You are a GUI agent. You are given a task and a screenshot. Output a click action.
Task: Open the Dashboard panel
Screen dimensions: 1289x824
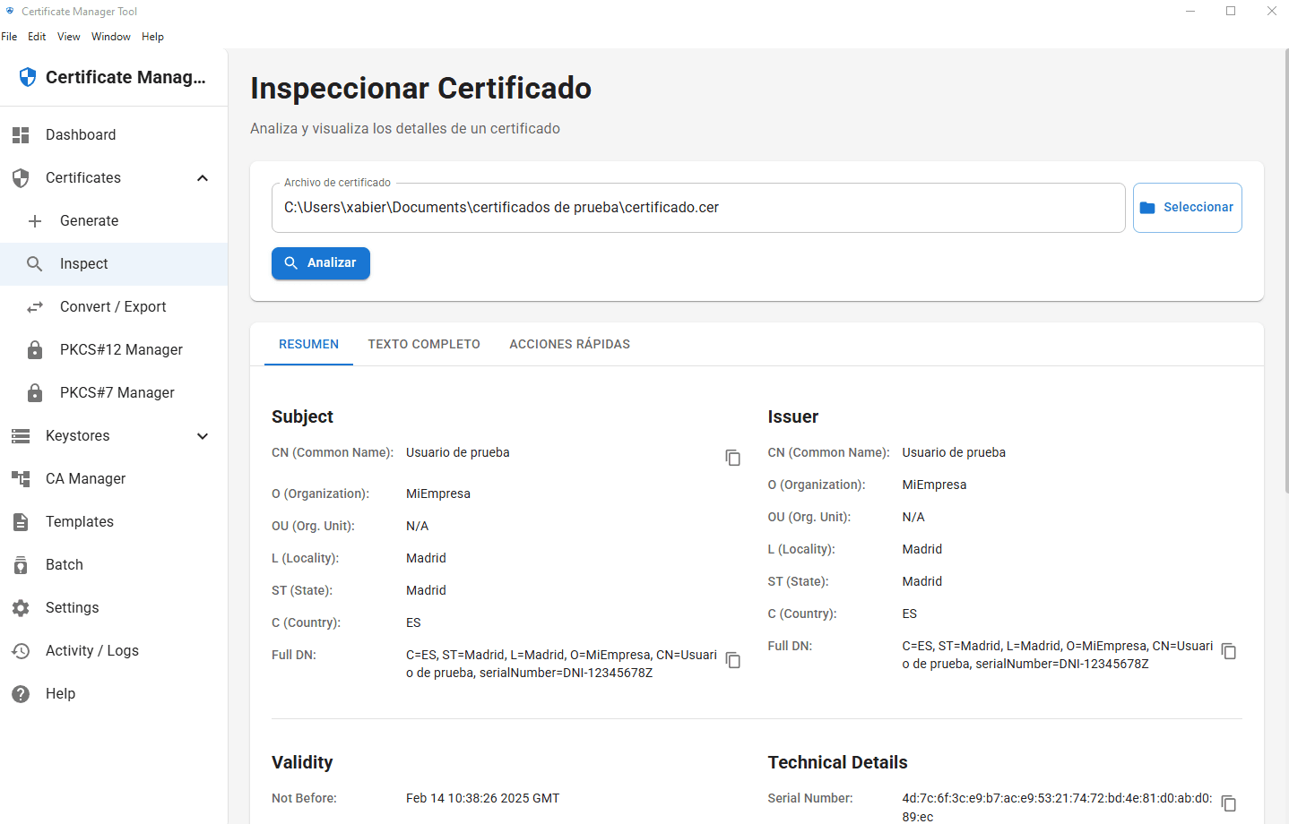click(x=80, y=134)
